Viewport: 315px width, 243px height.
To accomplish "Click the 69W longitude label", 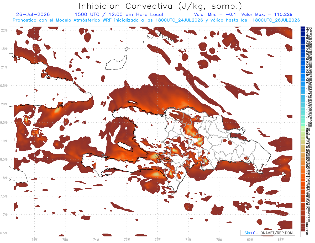I will pos(250,239).
